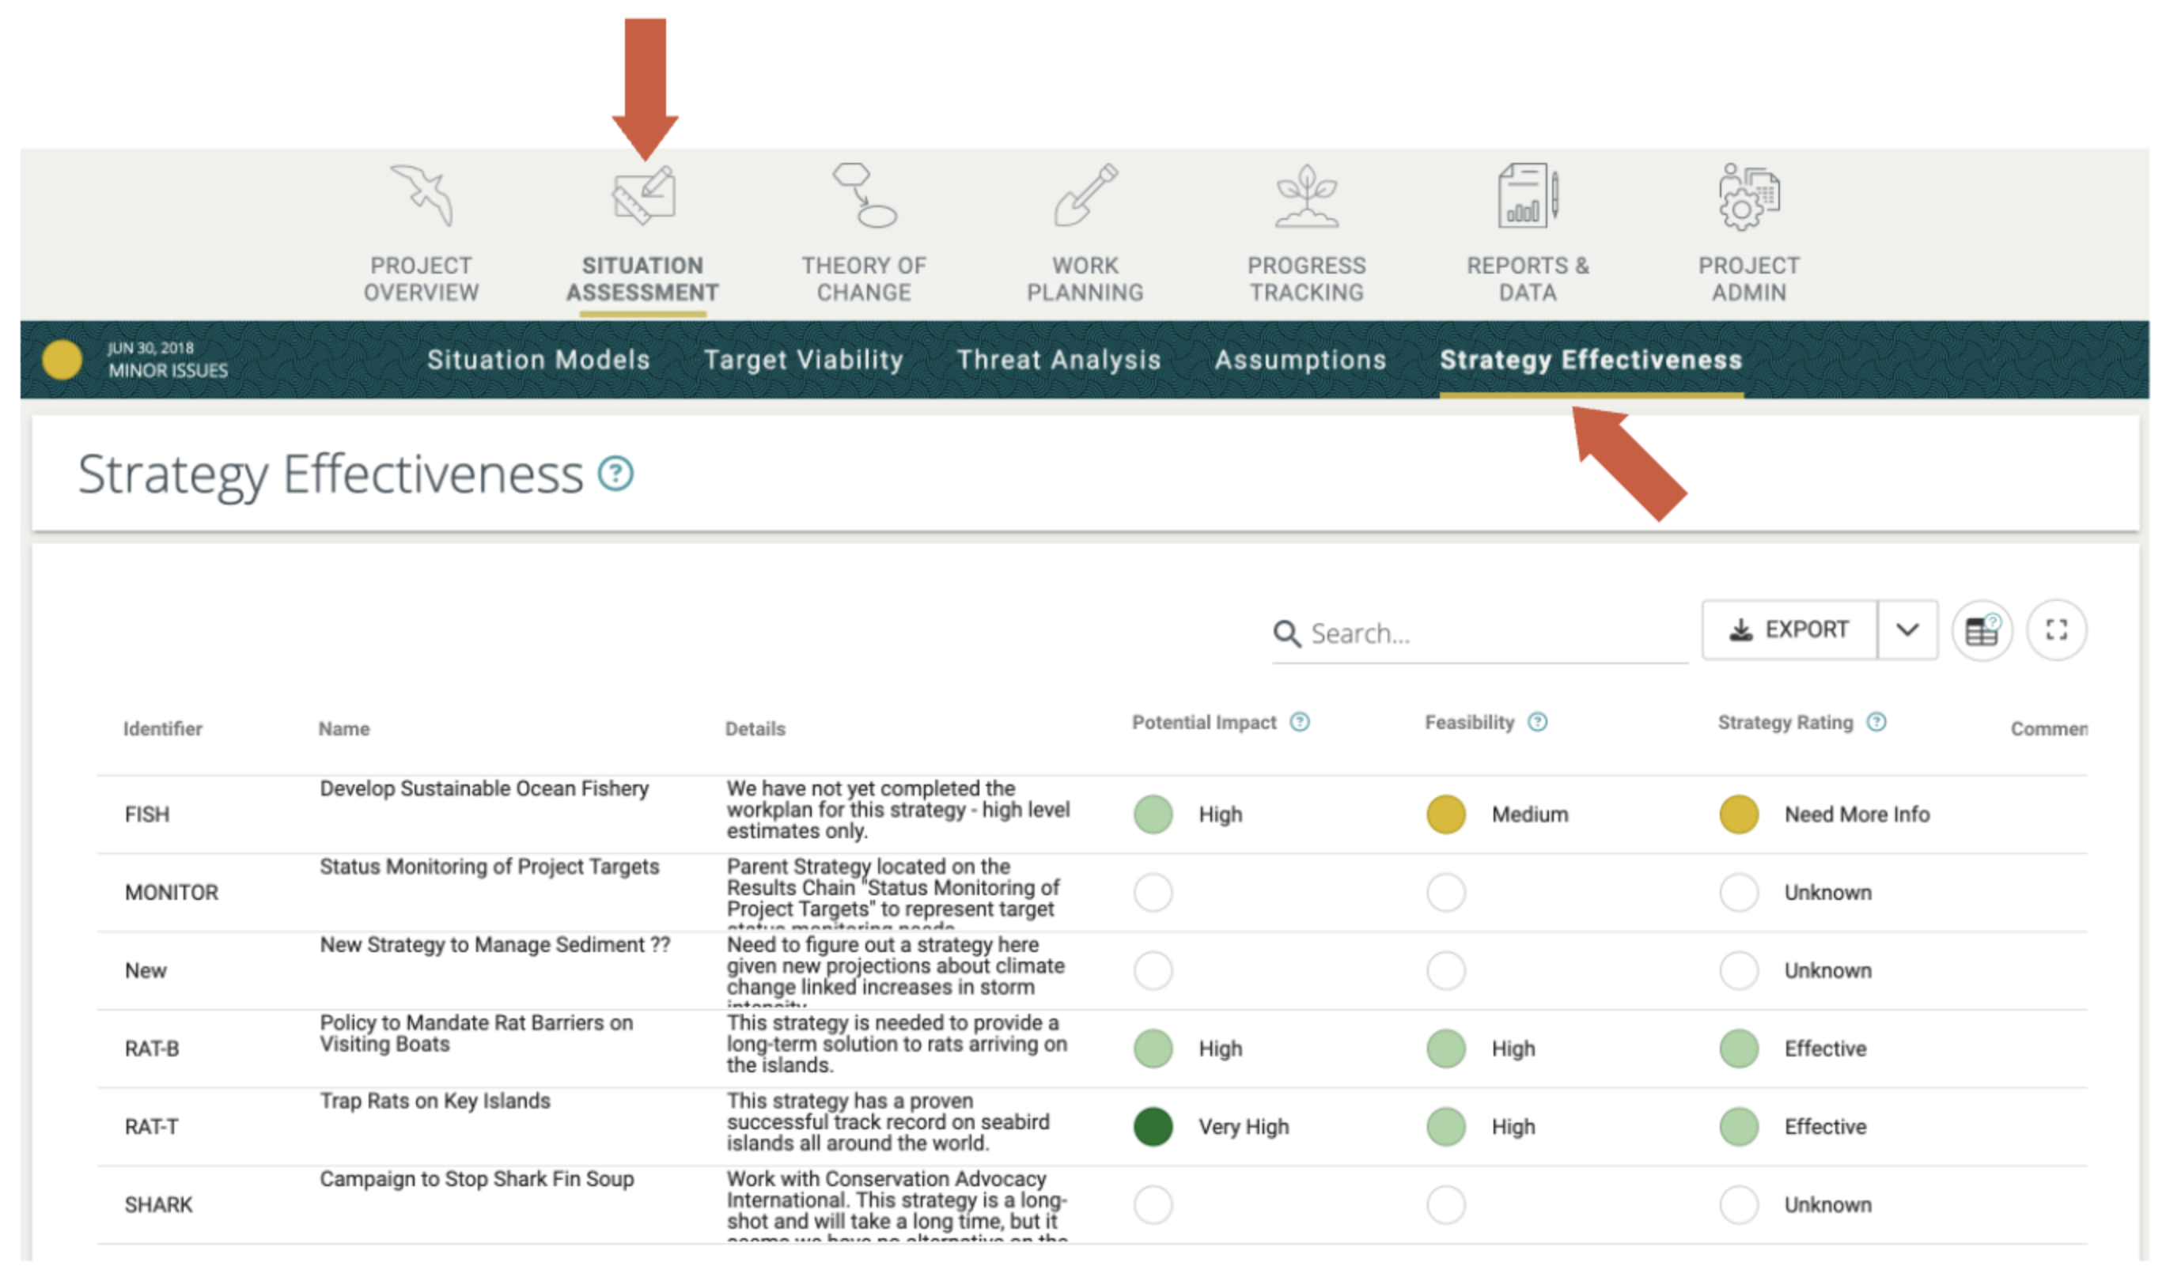Open help for the Strategy Effectiveness page title
The image size is (2166, 1281).
point(615,473)
